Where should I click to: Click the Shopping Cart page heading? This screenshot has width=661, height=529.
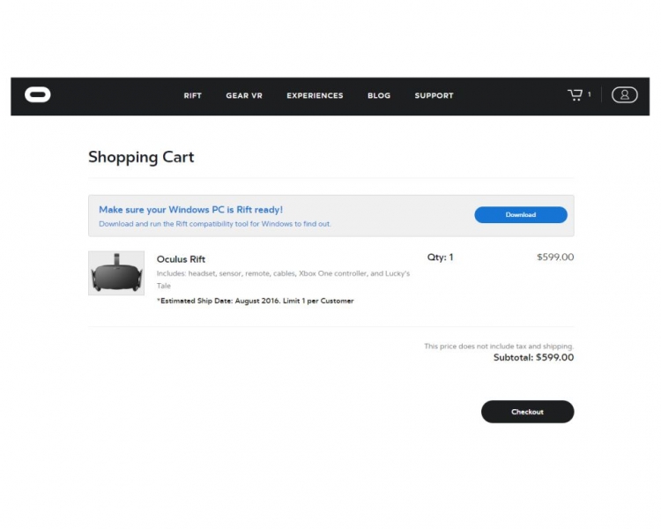pyautogui.click(x=141, y=158)
